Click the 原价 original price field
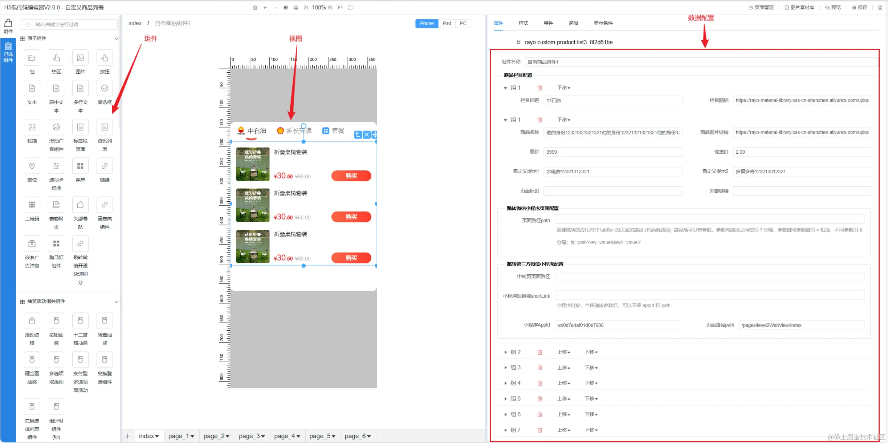 click(612, 152)
